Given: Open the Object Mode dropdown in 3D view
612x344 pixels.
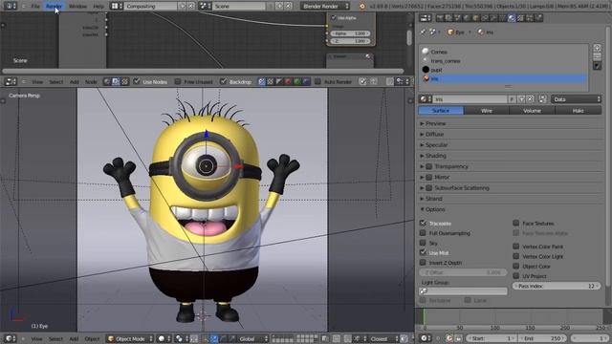Looking at the screenshot, I should 130,338.
